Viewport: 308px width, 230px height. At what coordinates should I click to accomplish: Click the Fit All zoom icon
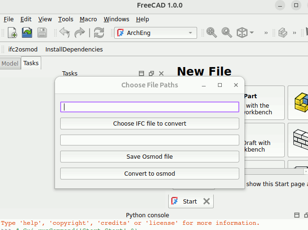(x=211, y=33)
